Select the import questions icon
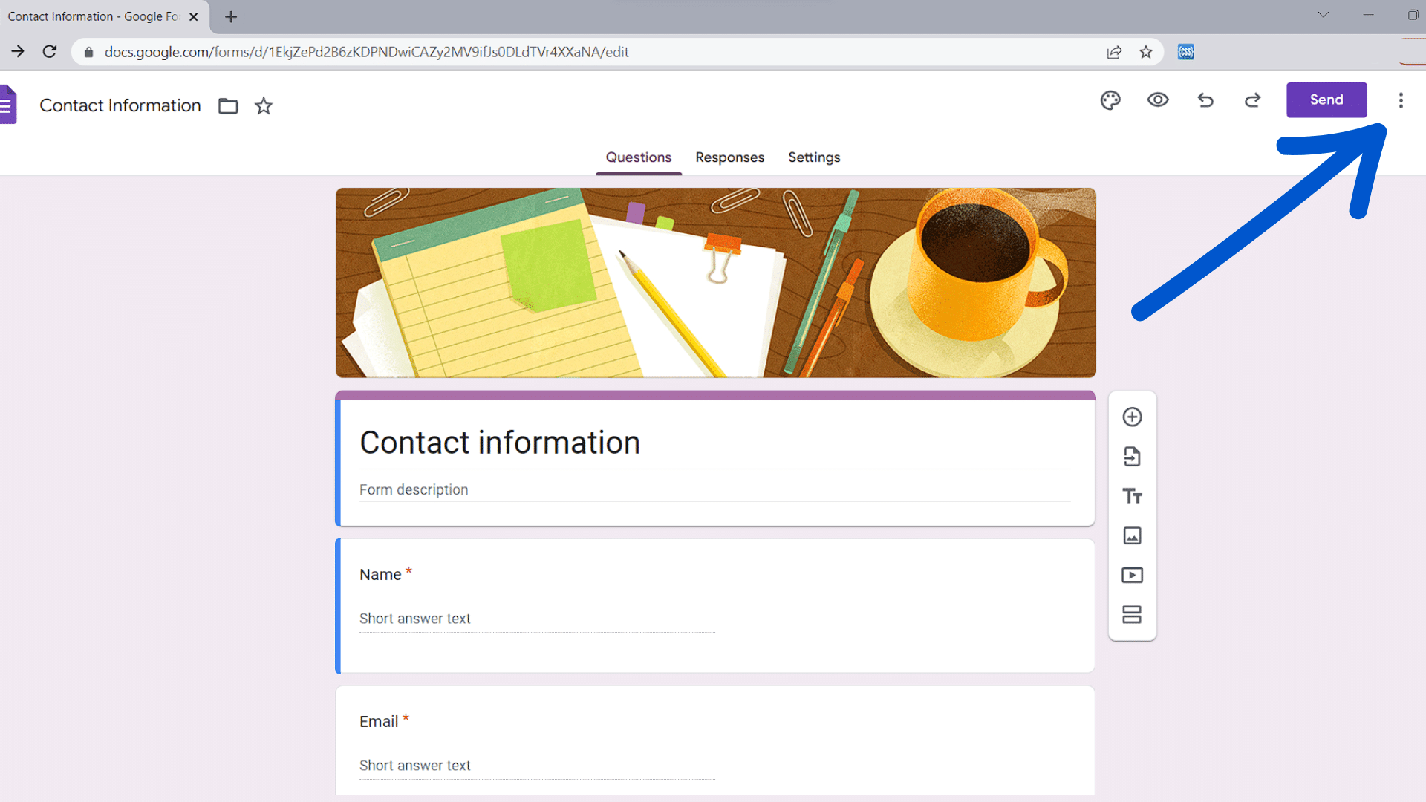The width and height of the screenshot is (1426, 802). point(1132,457)
